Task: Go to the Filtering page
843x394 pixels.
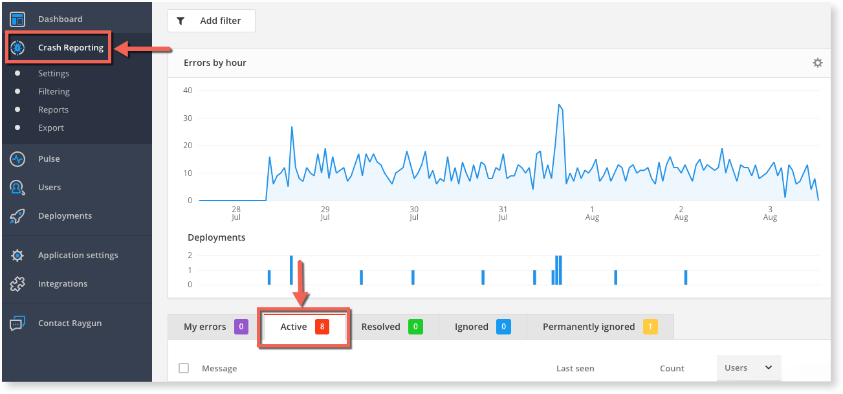Action: pyautogui.click(x=53, y=91)
